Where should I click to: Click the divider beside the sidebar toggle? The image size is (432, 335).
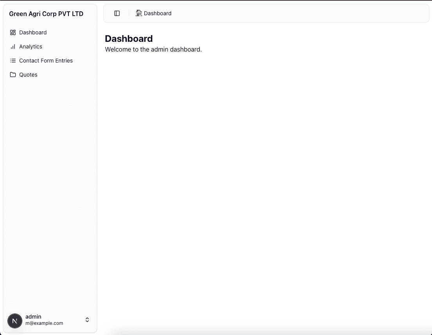tap(129, 13)
